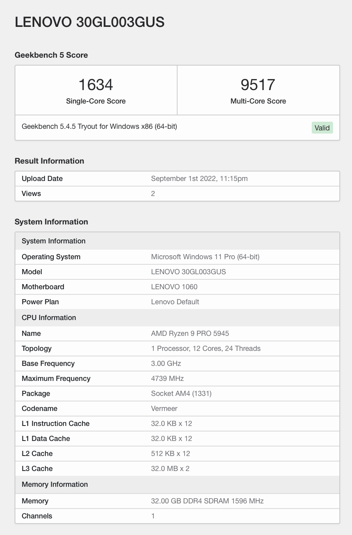Viewport: 352px width, 535px height.
Task: Click the Upload Date value September 1st 2022
Action: pos(199,179)
